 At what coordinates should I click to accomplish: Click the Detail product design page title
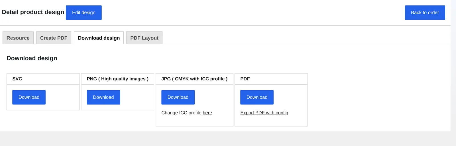33,12
